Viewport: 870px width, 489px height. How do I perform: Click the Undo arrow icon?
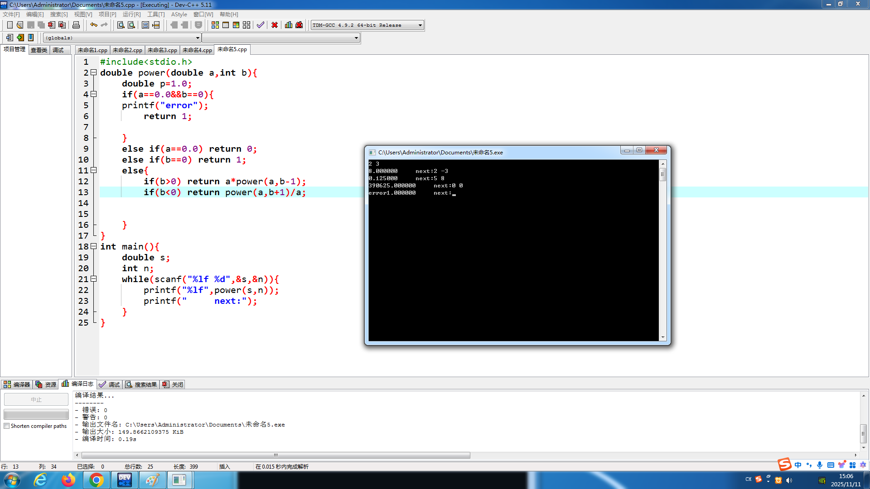93,25
